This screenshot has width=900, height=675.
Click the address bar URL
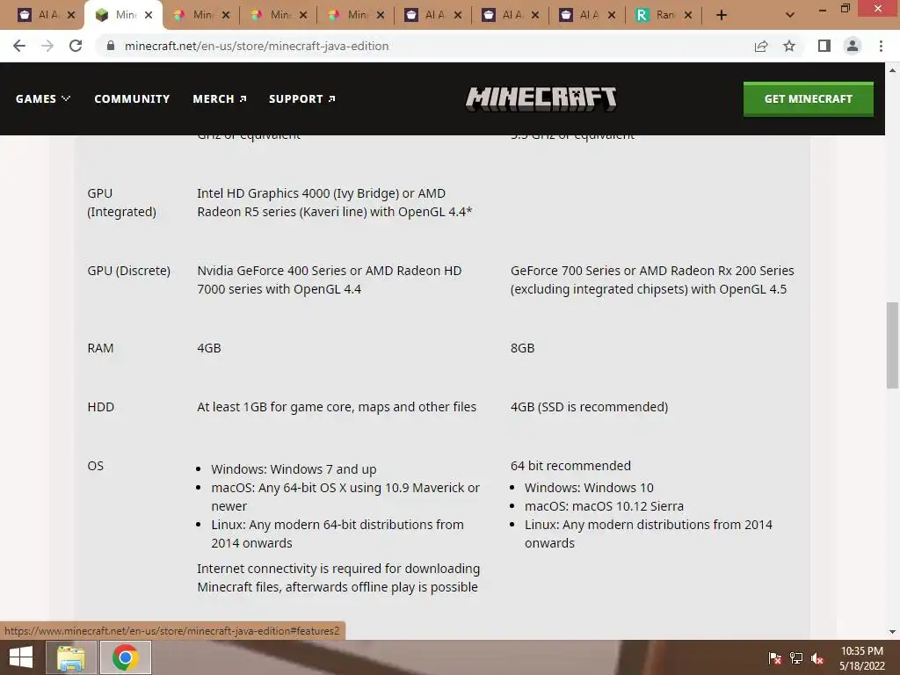click(x=257, y=46)
